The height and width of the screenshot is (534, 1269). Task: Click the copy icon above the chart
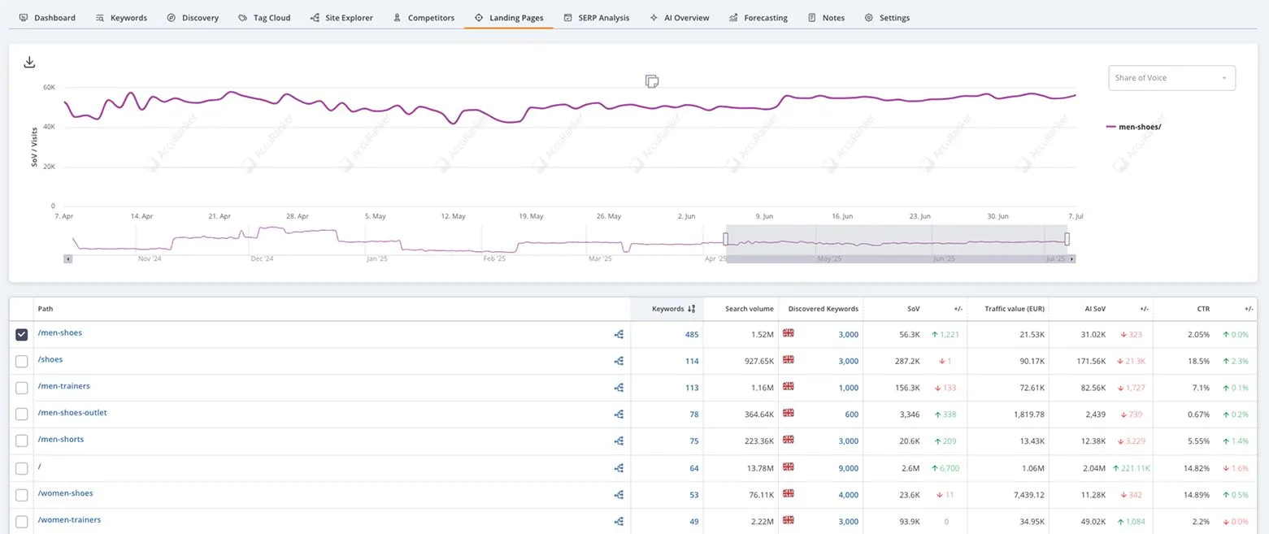[x=651, y=80]
